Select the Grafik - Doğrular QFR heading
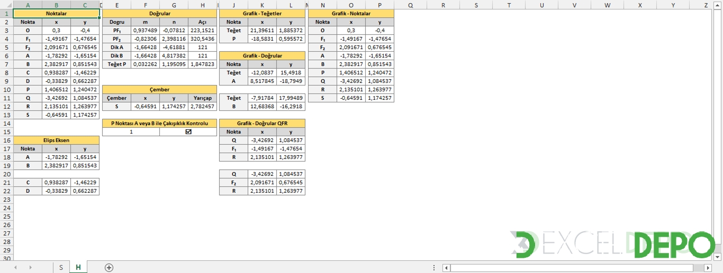 point(262,123)
